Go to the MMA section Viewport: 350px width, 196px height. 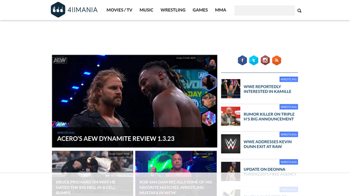pos(220,10)
